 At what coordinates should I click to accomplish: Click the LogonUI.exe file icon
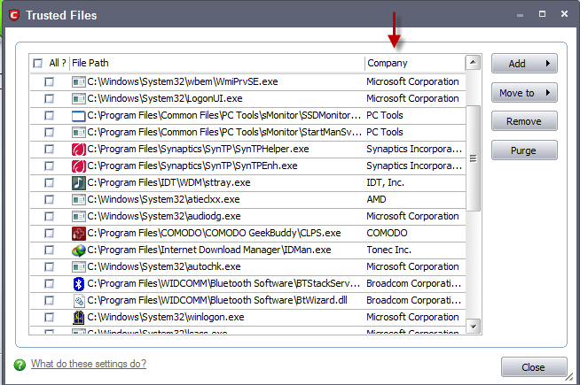[78, 98]
